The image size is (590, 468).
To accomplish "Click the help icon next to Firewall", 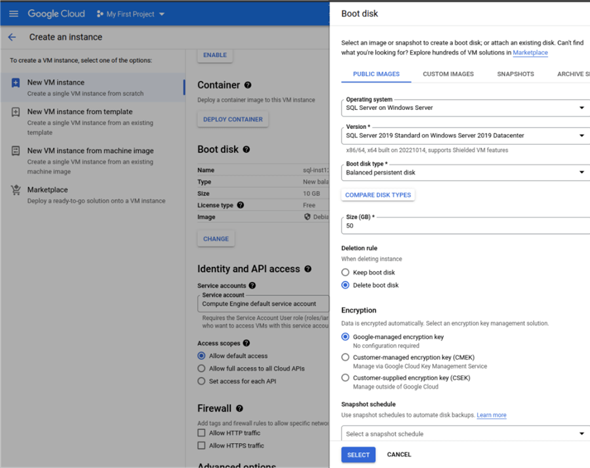I will point(240,408).
